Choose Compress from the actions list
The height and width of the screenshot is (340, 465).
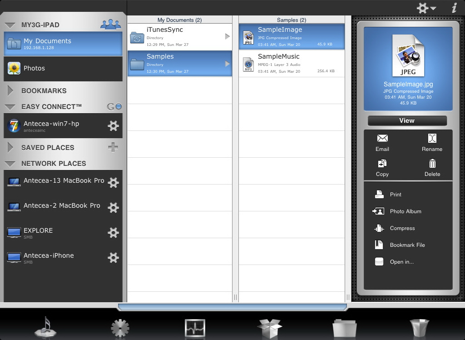coord(402,228)
